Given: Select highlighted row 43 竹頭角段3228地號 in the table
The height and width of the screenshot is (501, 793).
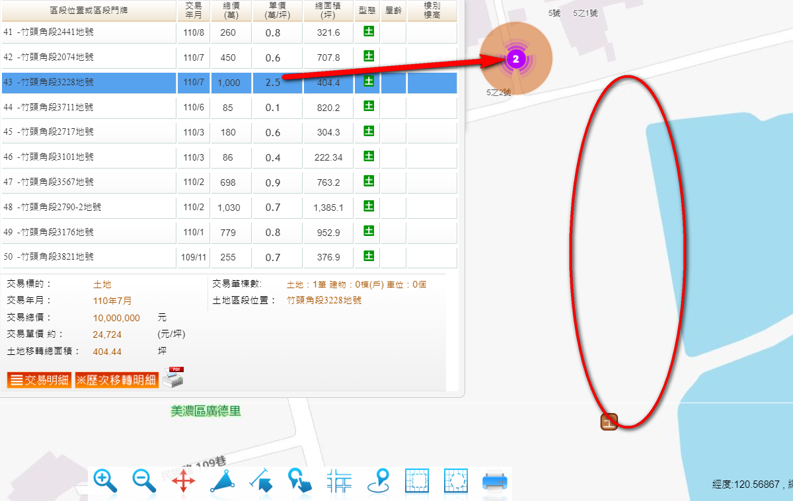Looking at the screenshot, I should (x=229, y=83).
